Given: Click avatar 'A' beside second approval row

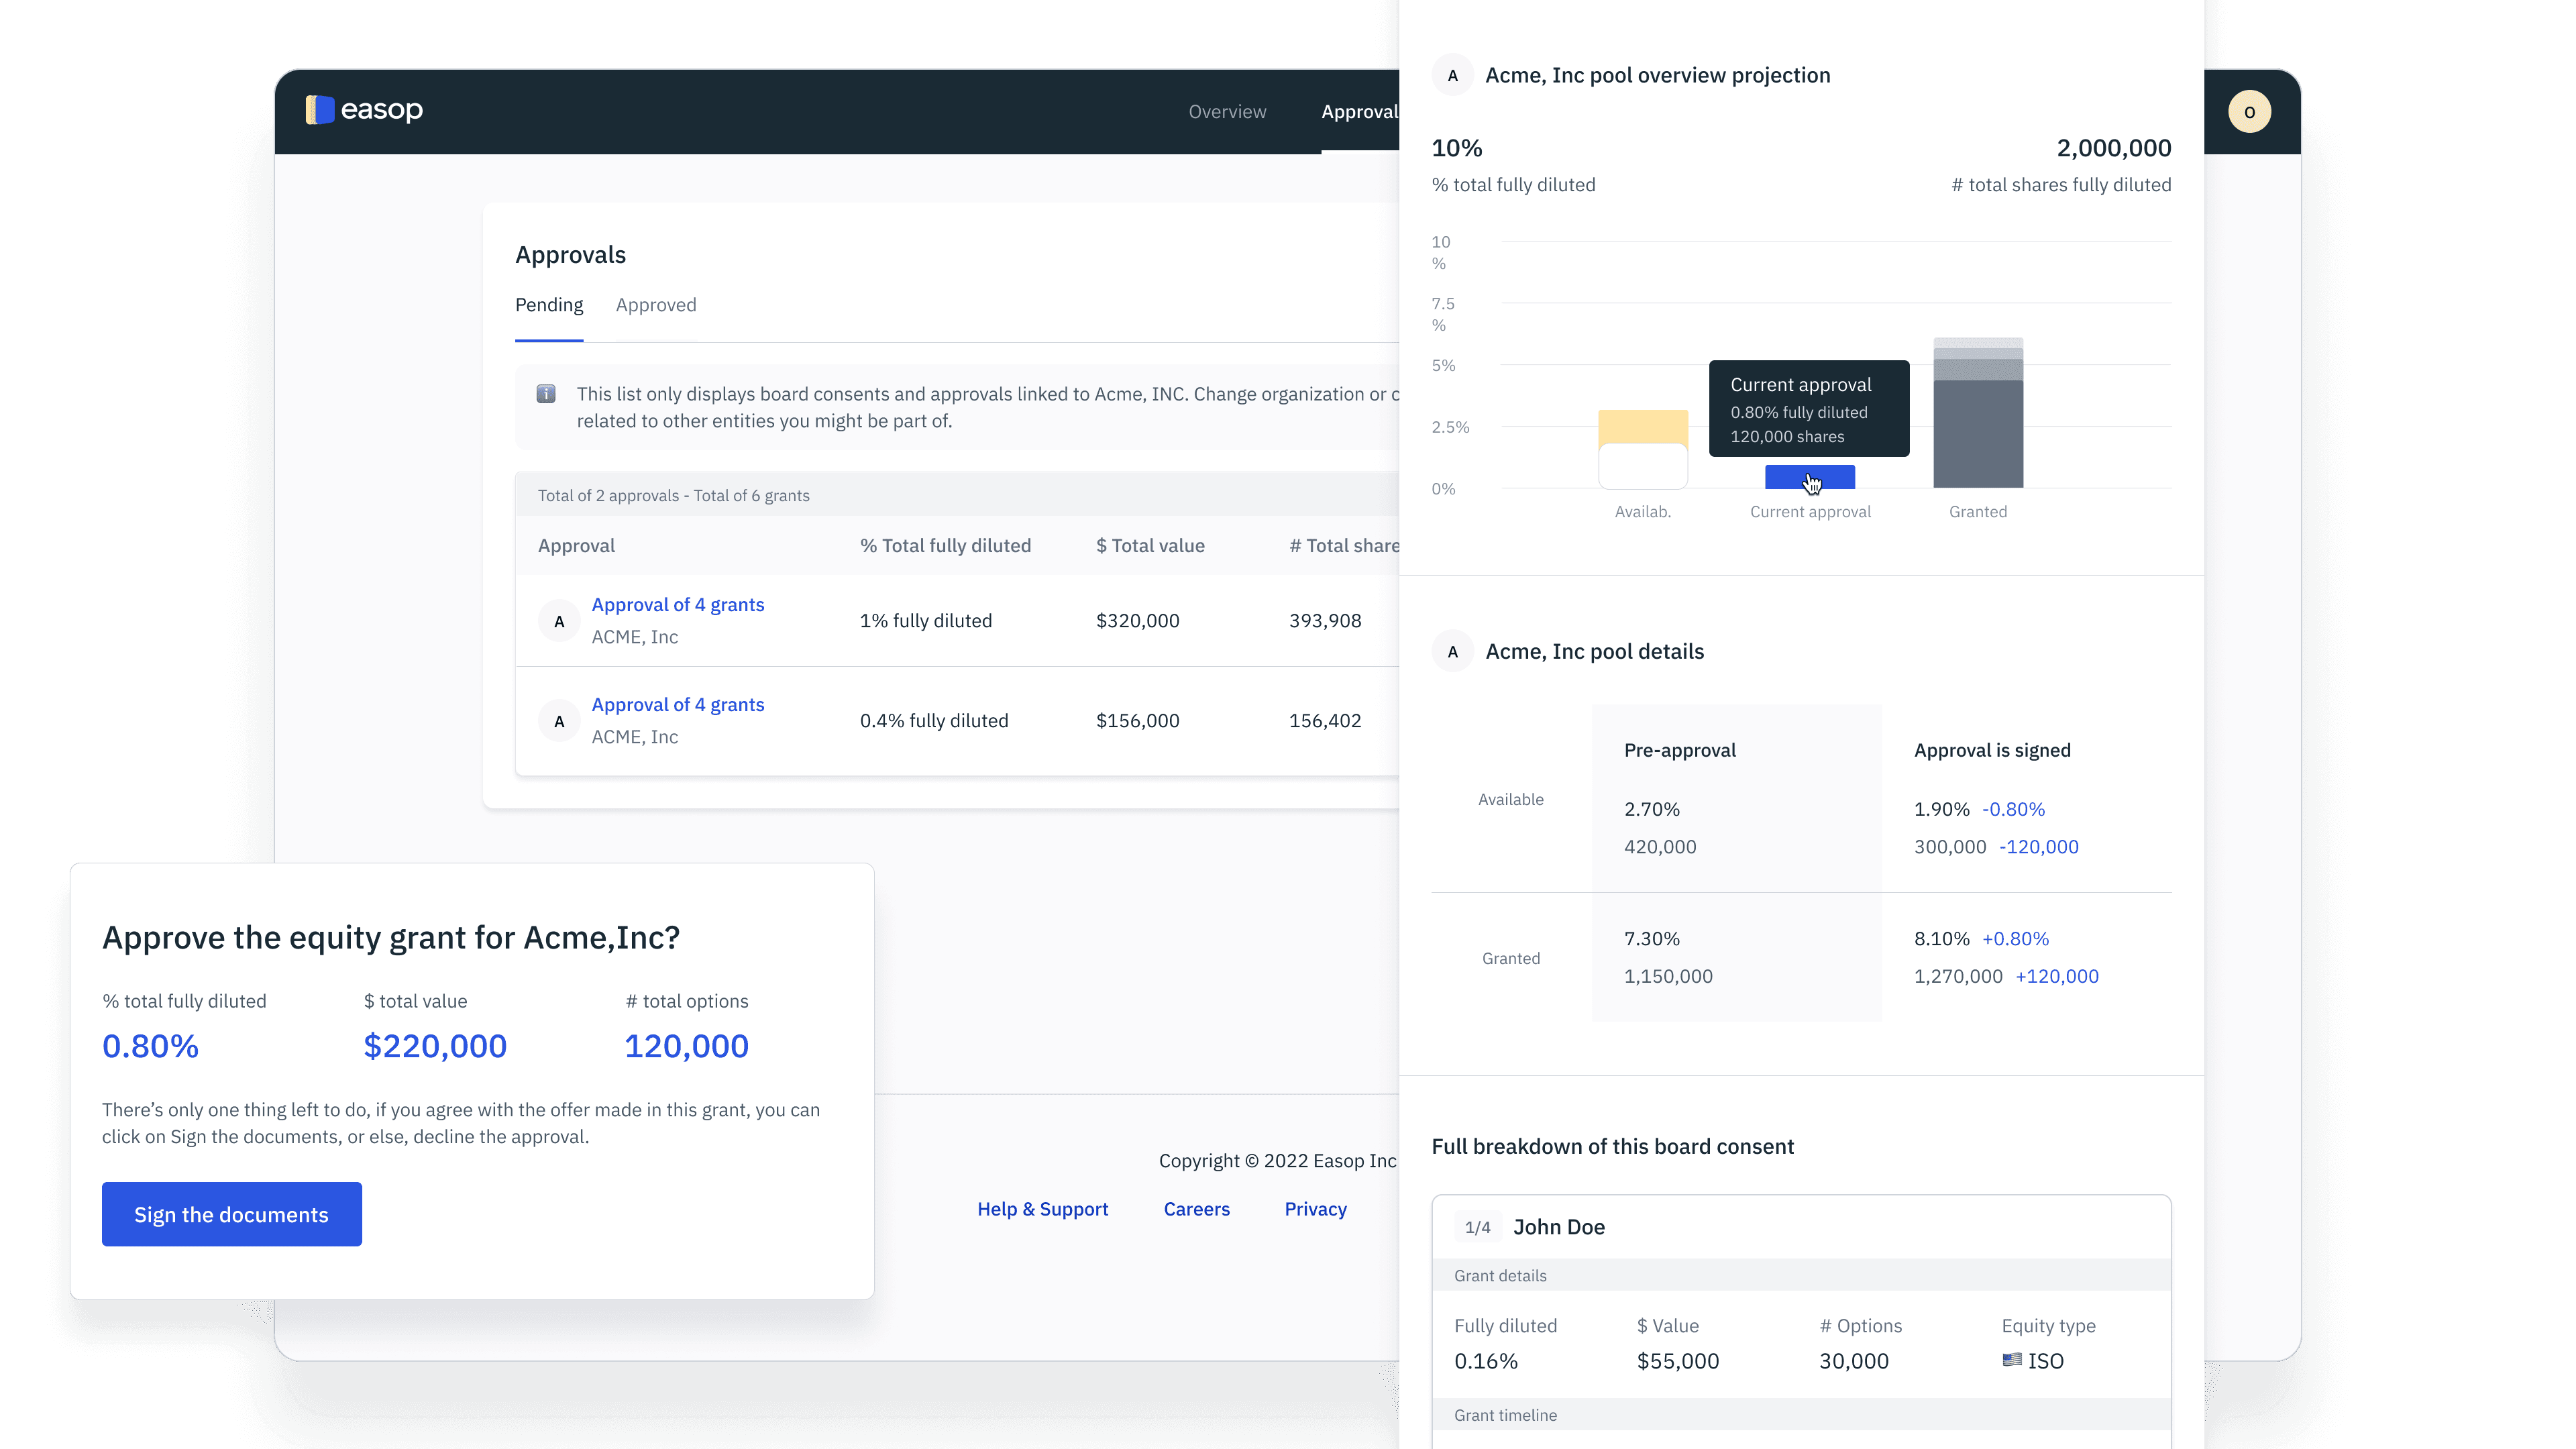Looking at the screenshot, I should [559, 721].
